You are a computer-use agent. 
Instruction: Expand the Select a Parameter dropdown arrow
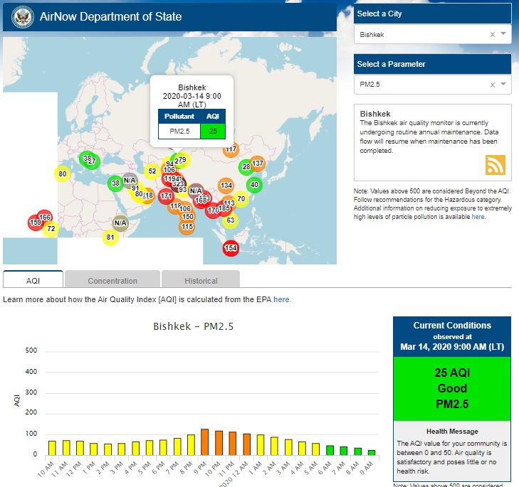click(x=503, y=85)
